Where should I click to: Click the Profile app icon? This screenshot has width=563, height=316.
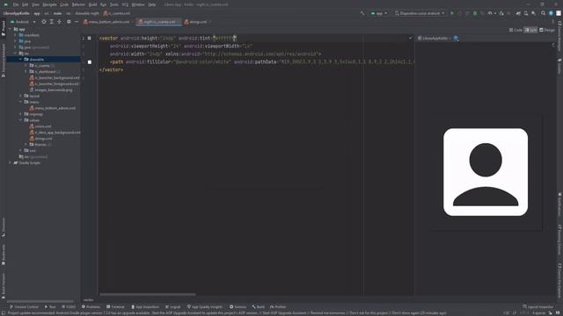[x=491, y=13]
